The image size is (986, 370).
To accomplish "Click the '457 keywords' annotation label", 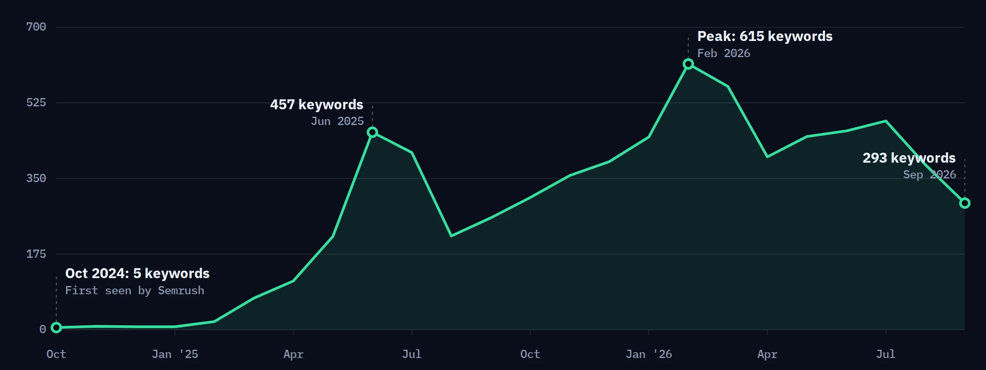I will pos(317,105).
